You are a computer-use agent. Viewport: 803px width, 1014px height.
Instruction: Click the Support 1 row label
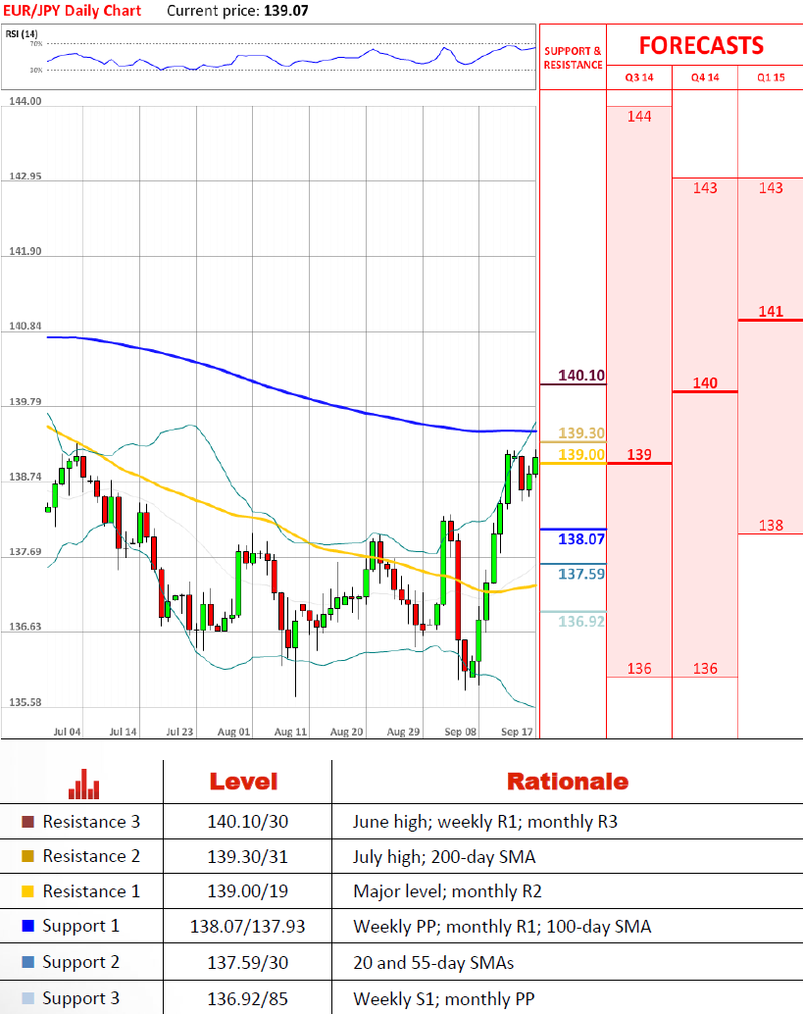tap(80, 926)
